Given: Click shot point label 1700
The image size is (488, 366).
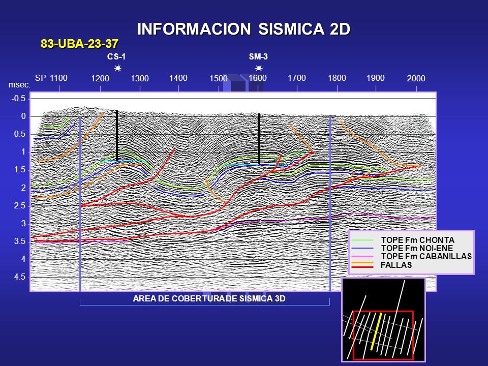Looking at the screenshot, I should point(297,78).
